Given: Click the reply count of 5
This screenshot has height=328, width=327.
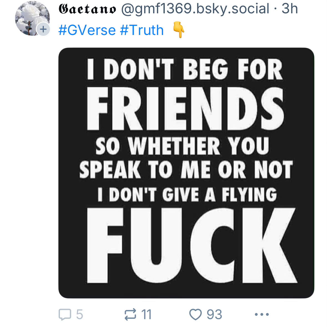Looking at the screenshot, I should coord(80,314).
